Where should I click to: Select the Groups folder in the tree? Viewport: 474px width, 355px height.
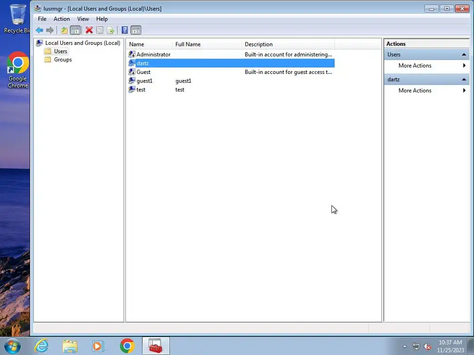(63, 60)
